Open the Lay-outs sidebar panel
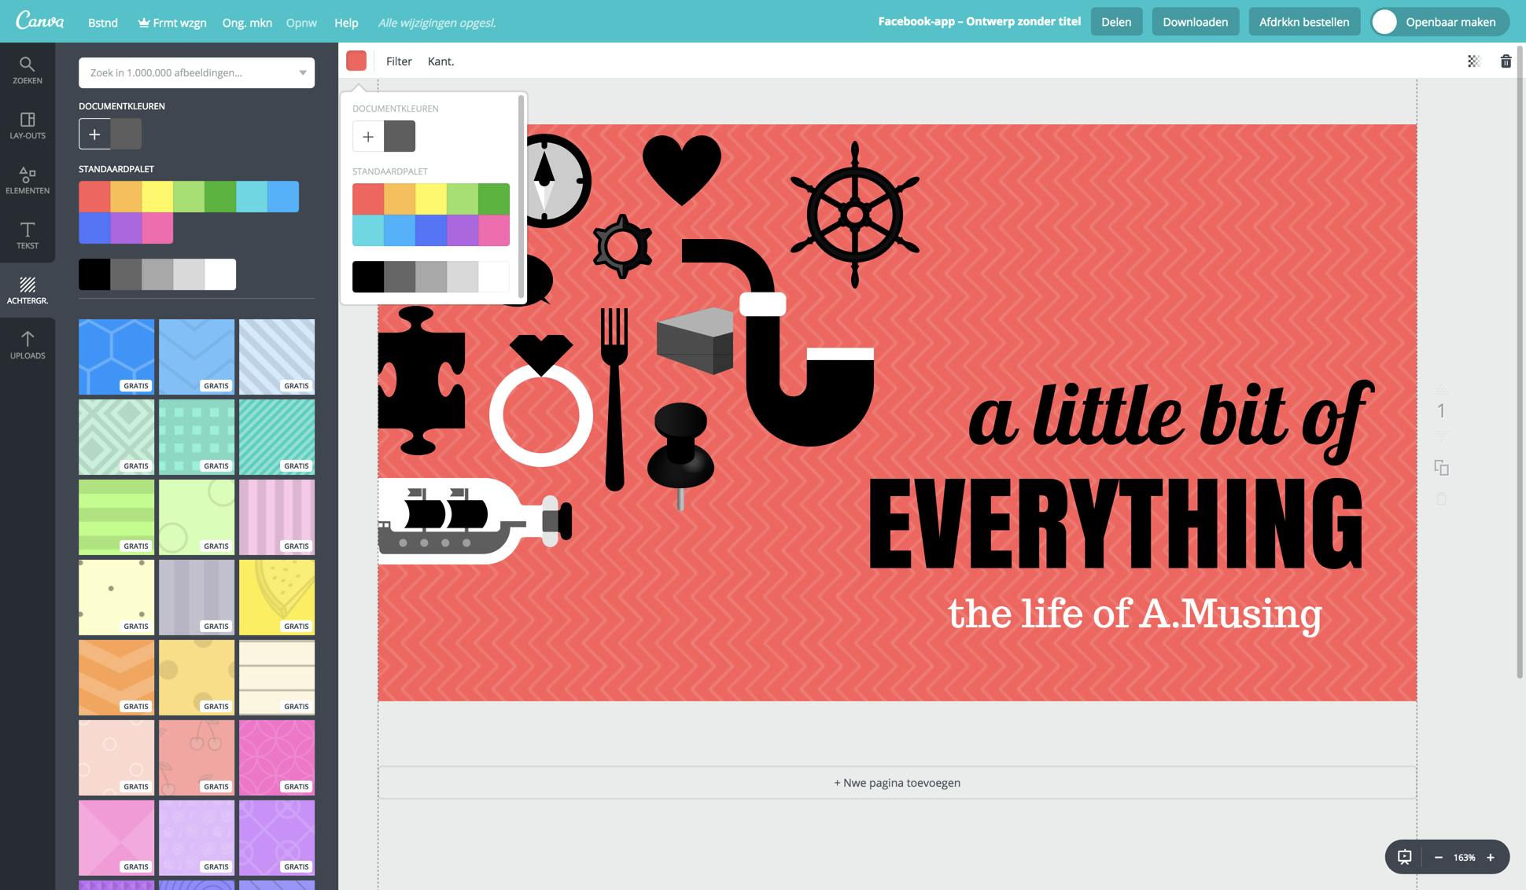 click(28, 125)
